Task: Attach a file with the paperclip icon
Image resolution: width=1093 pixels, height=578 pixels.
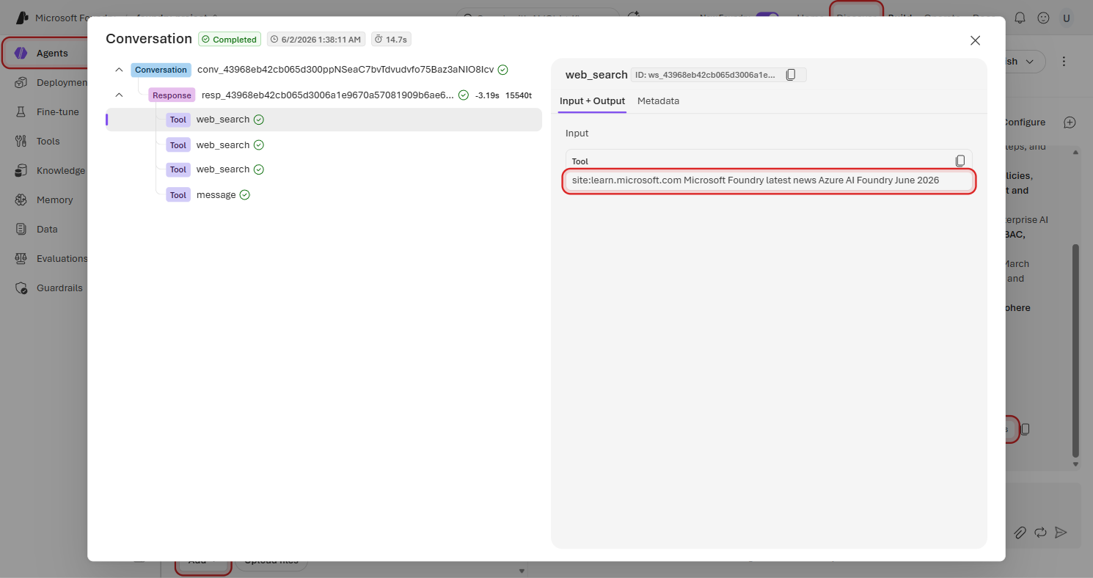Action: point(1020,533)
